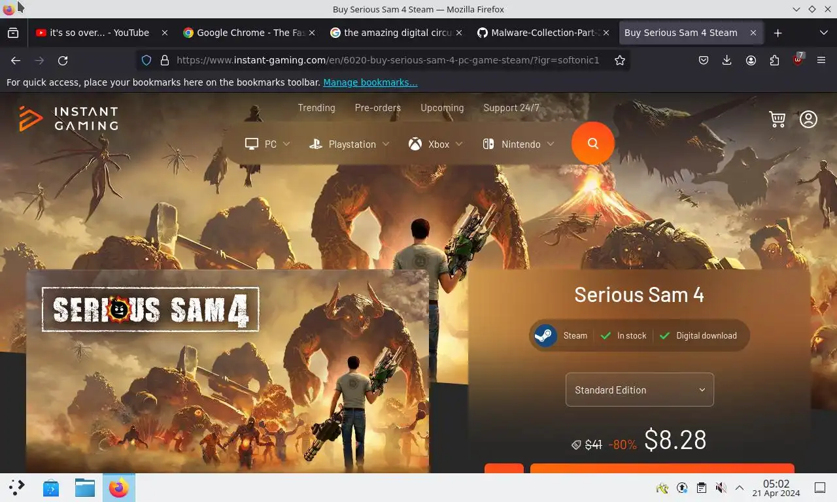Expand the Nintendo platform dropdown
This screenshot has width=837, height=502.
pyautogui.click(x=519, y=144)
